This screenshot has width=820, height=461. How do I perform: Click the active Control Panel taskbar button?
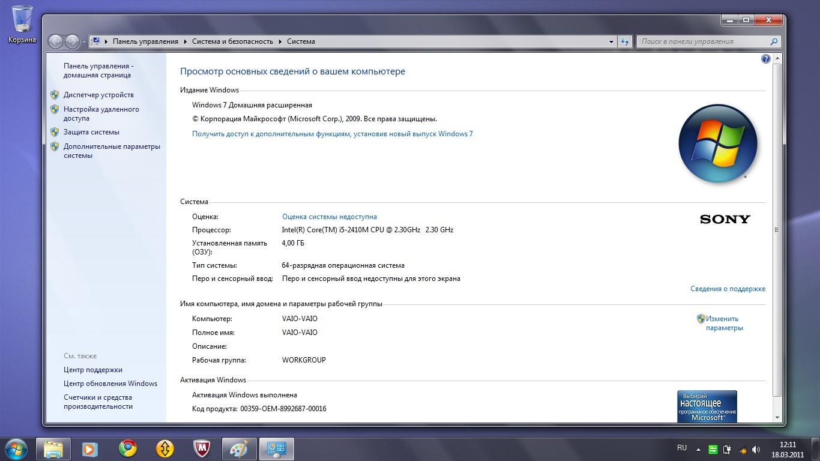point(277,449)
